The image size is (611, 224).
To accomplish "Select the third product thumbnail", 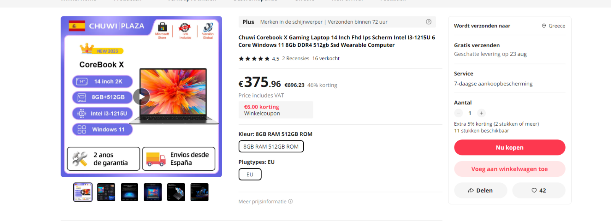I will (x=129, y=192).
